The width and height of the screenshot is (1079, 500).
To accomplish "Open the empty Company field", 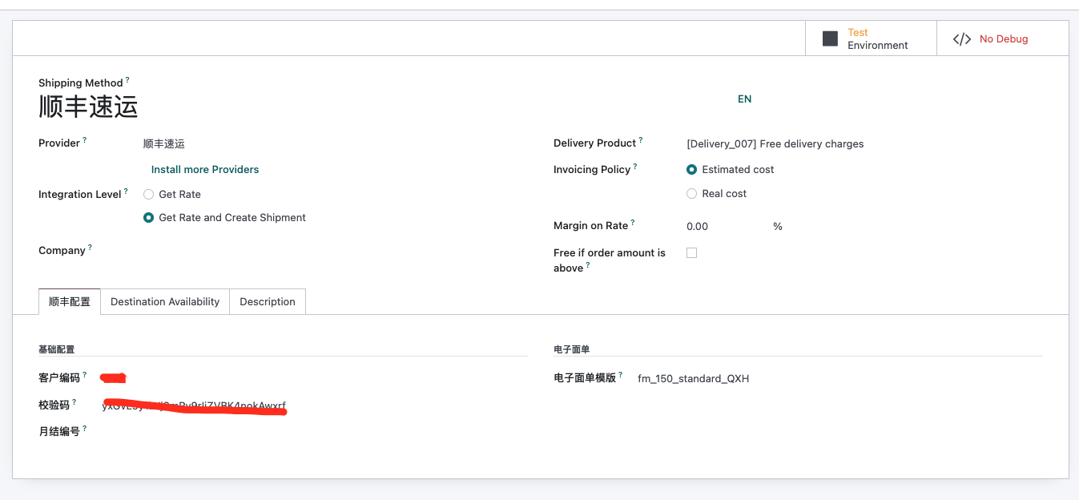I will pyautogui.click(x=335, y=251).
